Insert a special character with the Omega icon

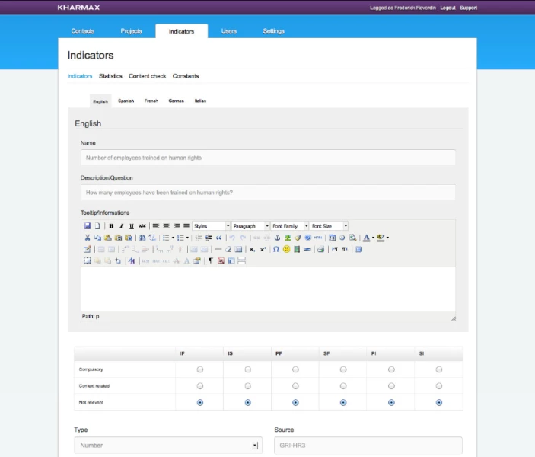tap(275, 249)
